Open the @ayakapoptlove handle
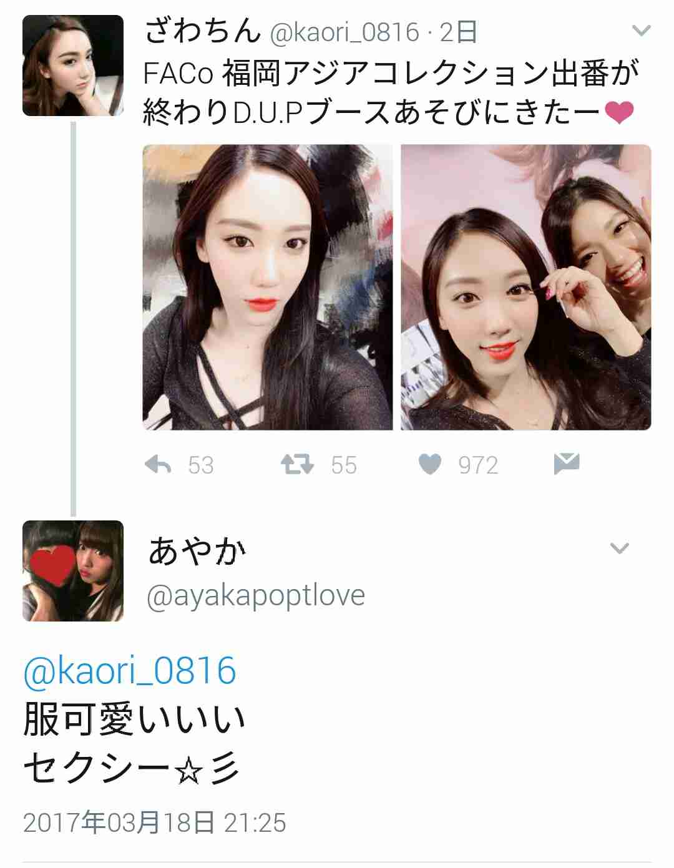Image resolution: width=674 pixels, height=868 pixels. click(x=256, y=596)
